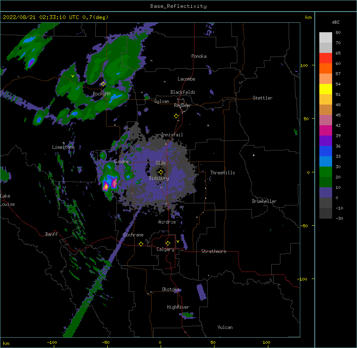Viewport: 357px width, 348px height.
Task: Click the HighRiver town label
Action: [x=178, y=307]
